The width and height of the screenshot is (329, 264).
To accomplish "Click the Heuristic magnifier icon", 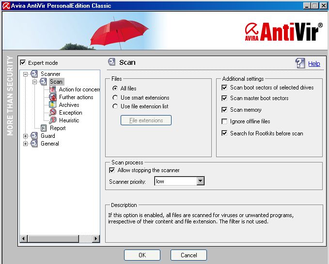I will tap(53, 120).
